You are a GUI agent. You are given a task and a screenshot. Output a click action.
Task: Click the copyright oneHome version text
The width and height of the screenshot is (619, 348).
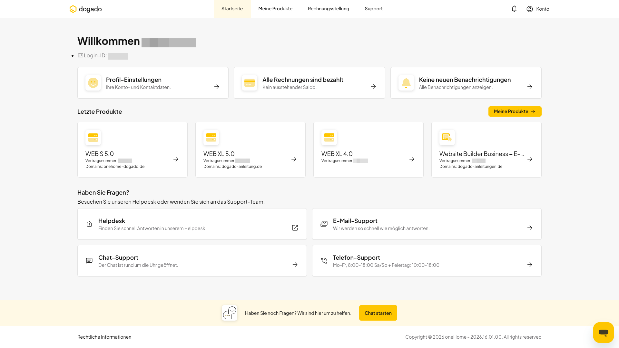(x=473, y=337)
